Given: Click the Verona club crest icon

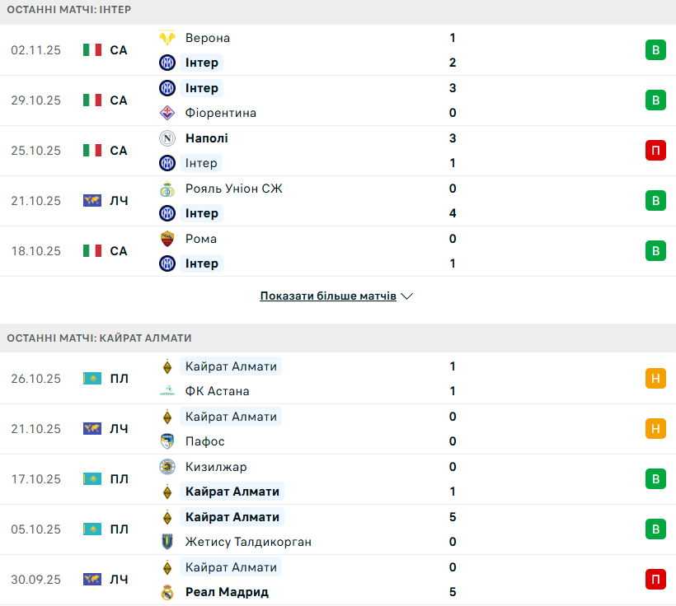Looking at the screenshot, I should [x=167, y=38].
